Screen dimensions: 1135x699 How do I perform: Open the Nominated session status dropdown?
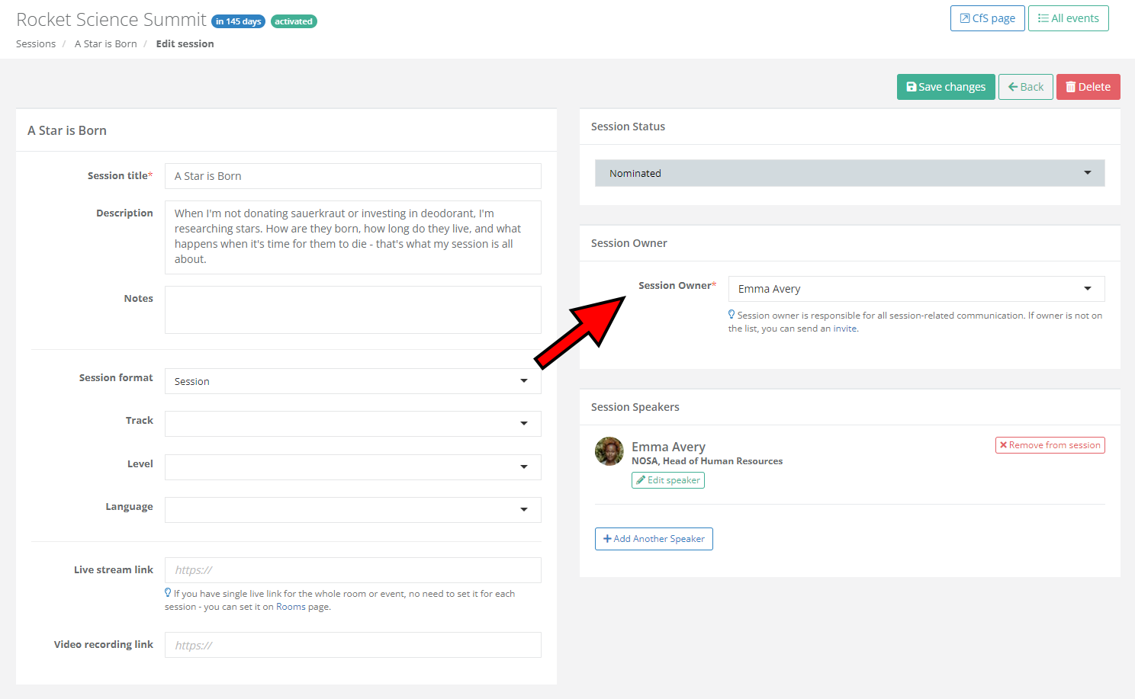point(849,173)
